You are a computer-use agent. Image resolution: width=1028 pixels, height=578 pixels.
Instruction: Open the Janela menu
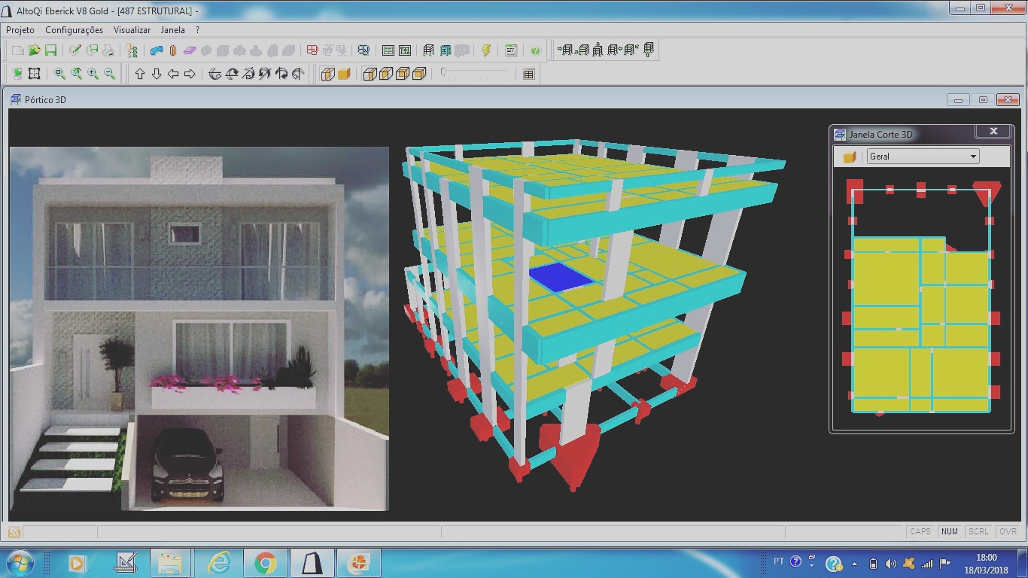click(172, 30)
